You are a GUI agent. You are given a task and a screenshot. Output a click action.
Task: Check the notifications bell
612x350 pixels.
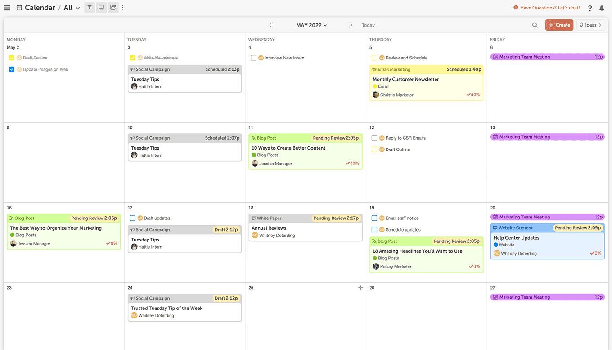(x=602, y=8)
